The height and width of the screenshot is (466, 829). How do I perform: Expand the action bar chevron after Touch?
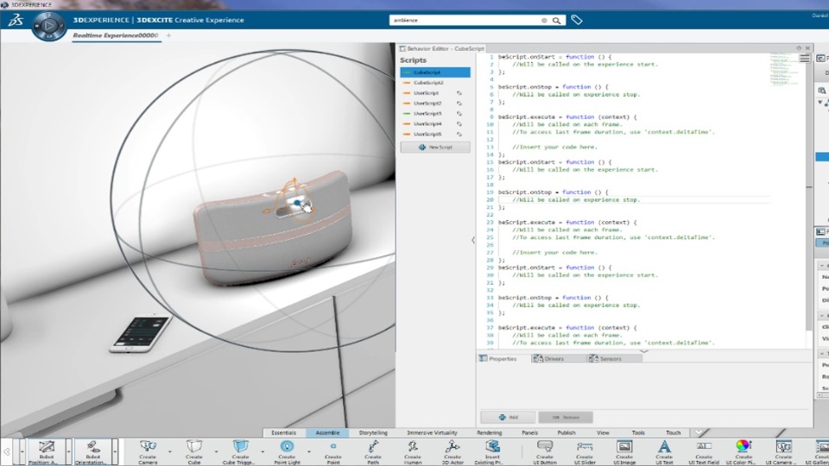click(x=699, y=432)
